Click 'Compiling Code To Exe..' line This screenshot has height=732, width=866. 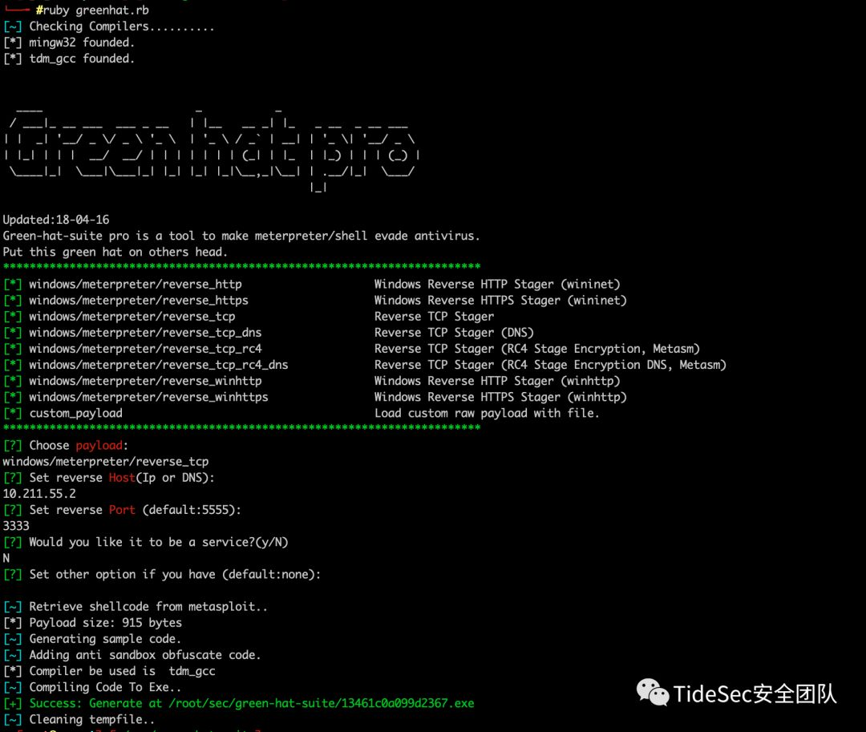click(105, 687)
